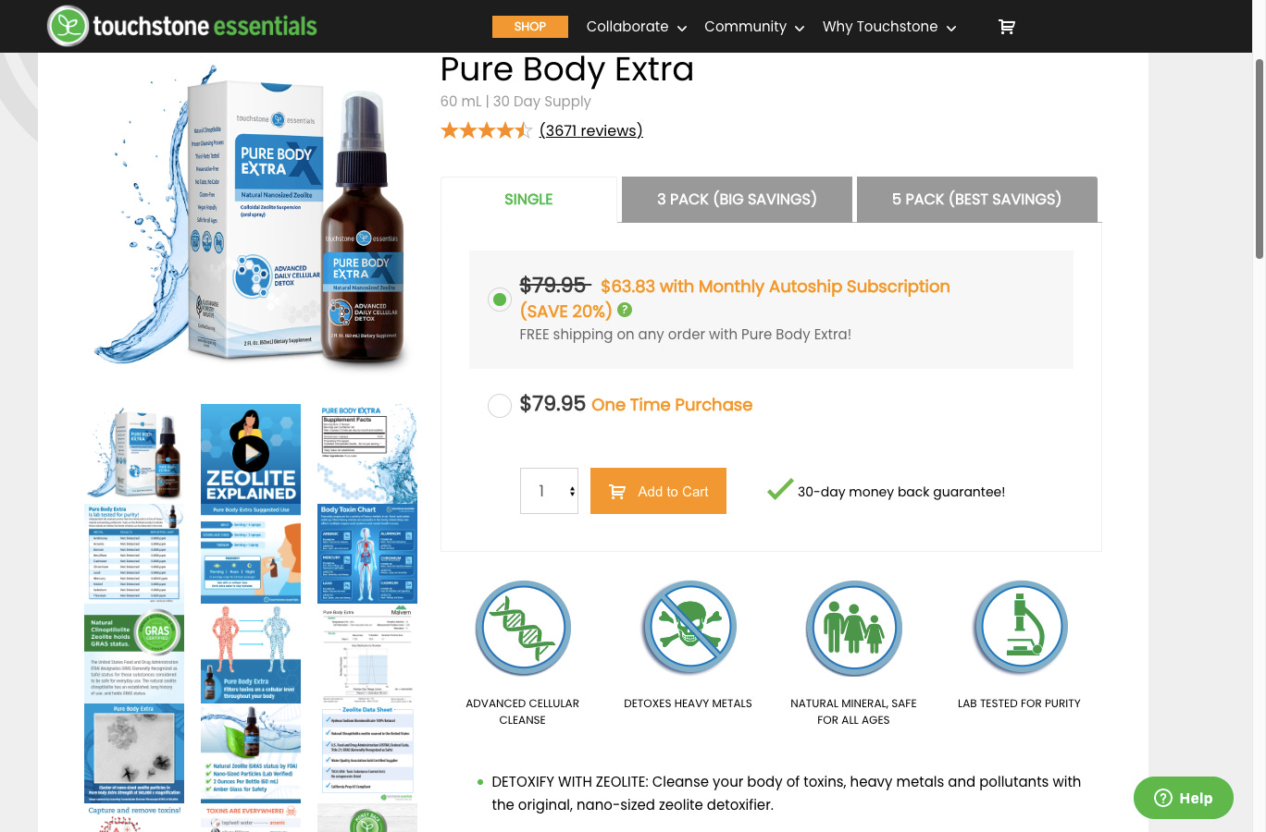Expand the Community dropdown
Viewport: 1266px width, 832px height.
(754, 27)
